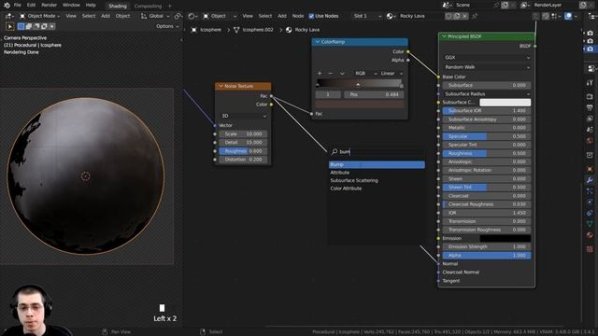Choose Bump from search results

(377, 164)
